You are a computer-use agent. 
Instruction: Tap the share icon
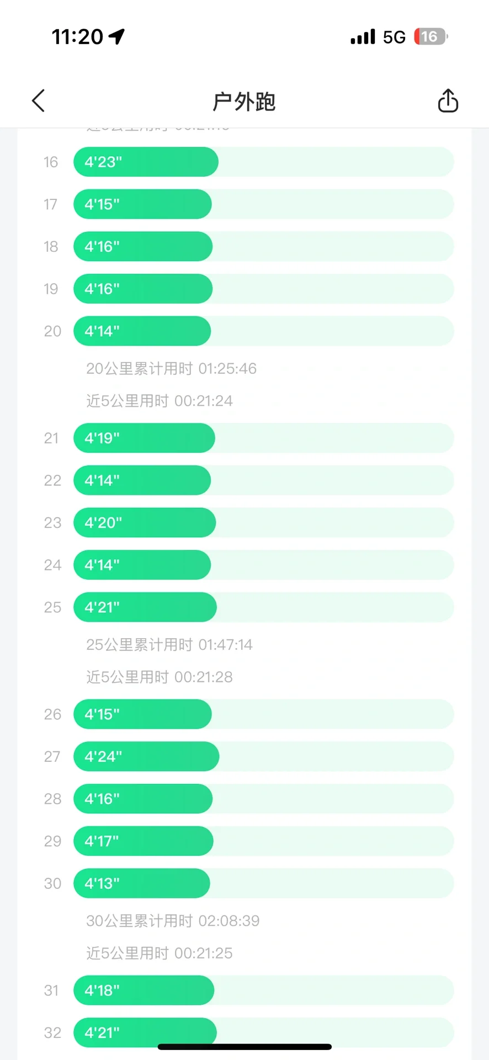click(x=448, y=101)
